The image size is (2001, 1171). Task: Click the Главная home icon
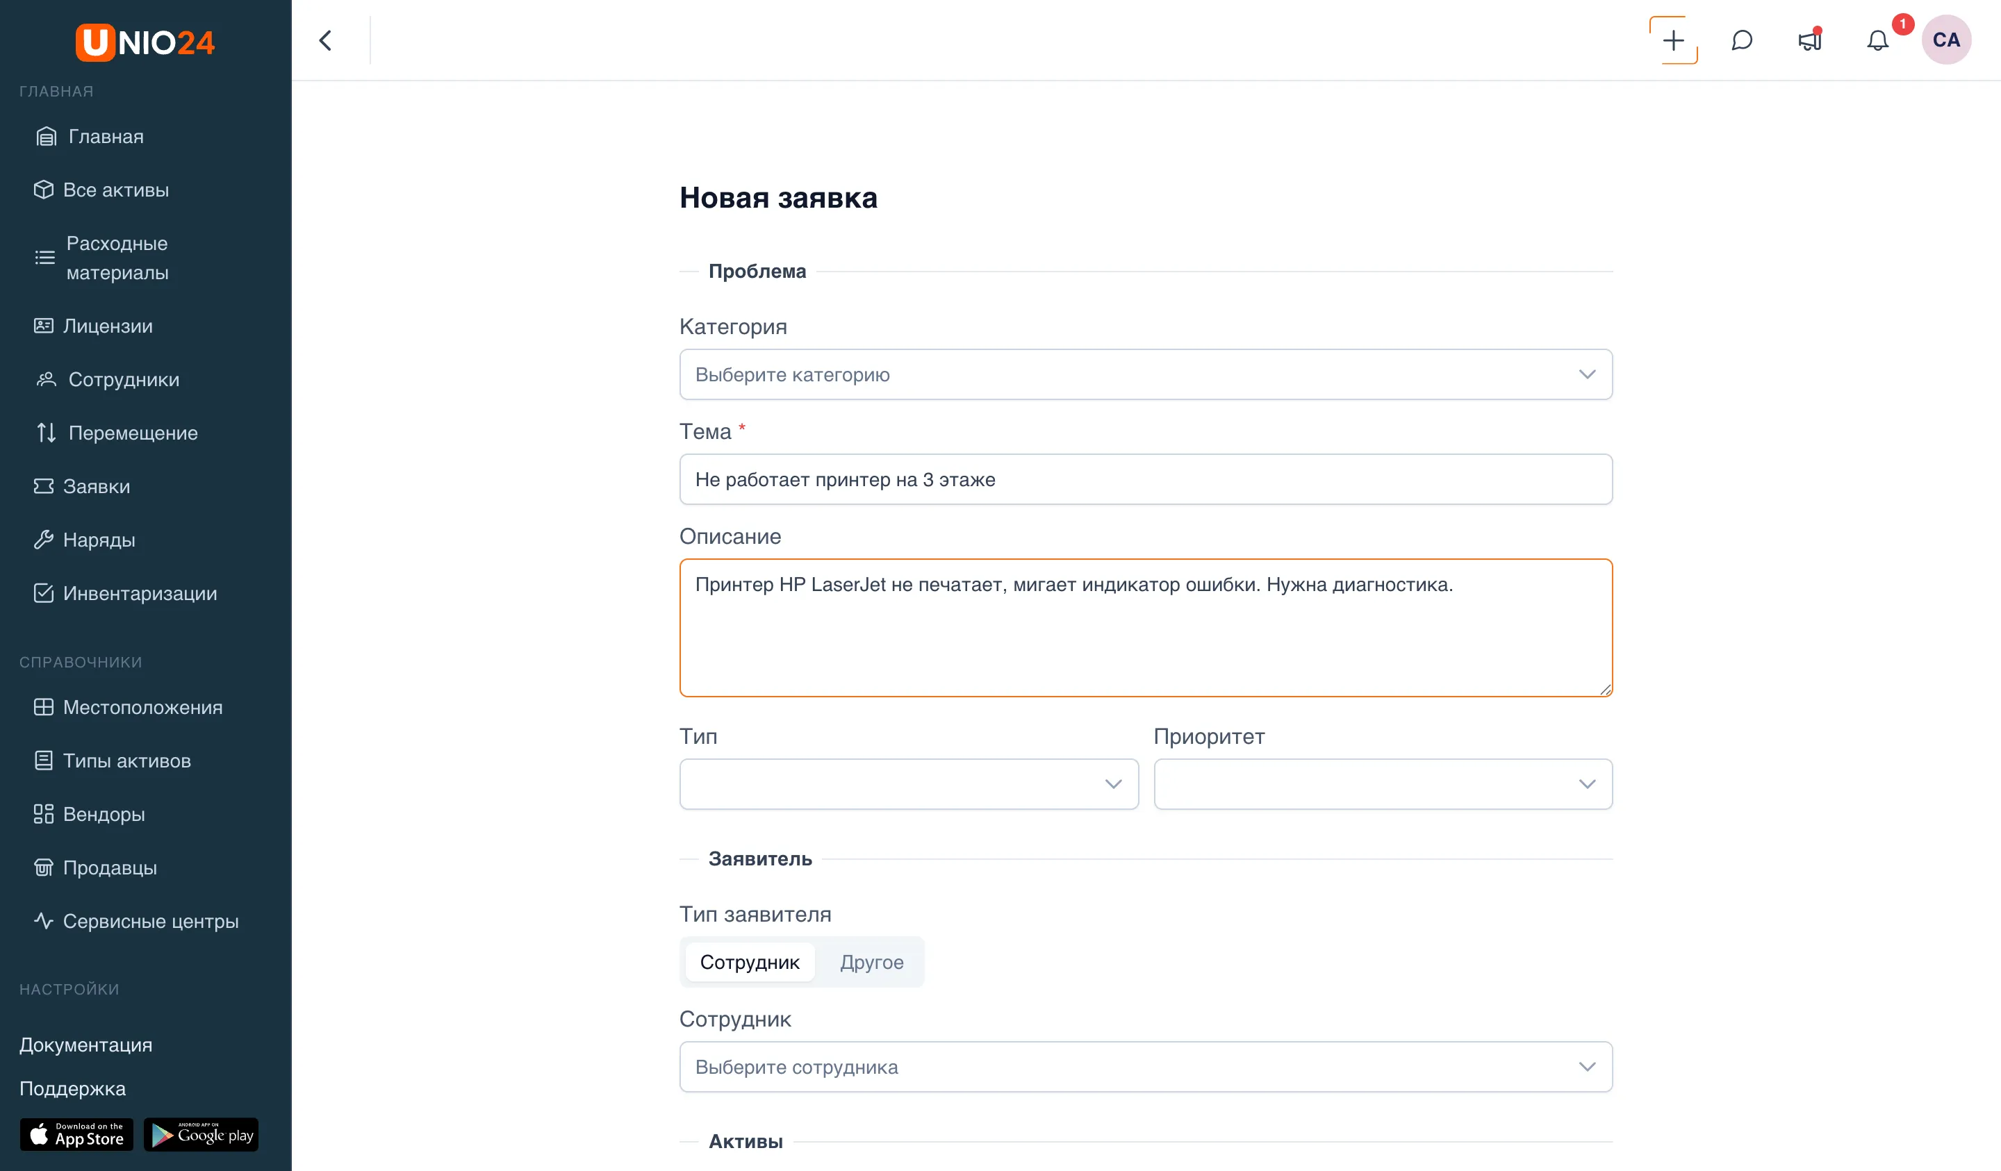point(46,137)
